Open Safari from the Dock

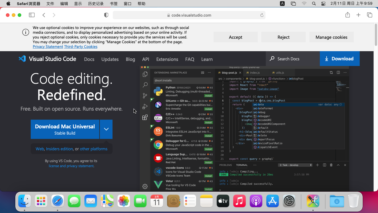coord(58,201)
